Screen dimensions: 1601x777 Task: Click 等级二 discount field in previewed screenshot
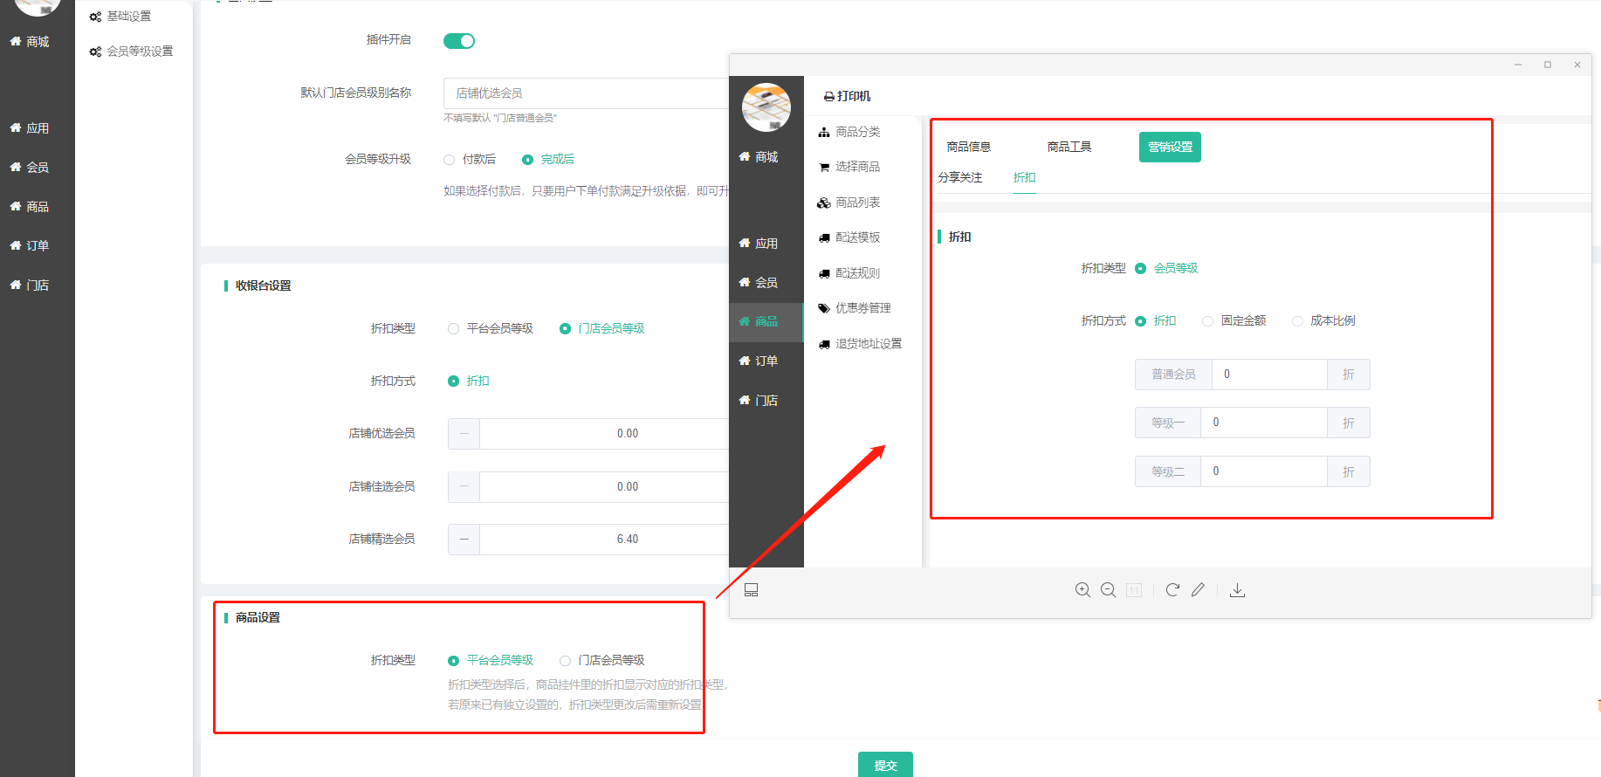(x=1264, y=471)
